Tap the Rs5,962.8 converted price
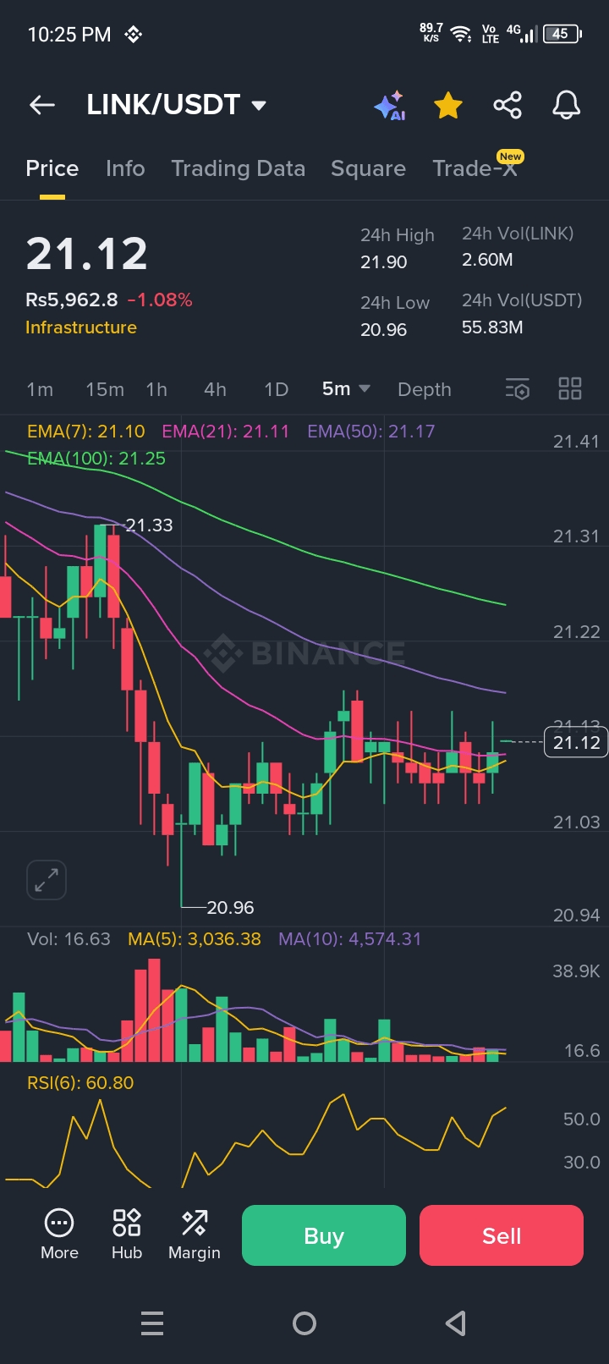The image size is (609, 1364). click(72, 300)
